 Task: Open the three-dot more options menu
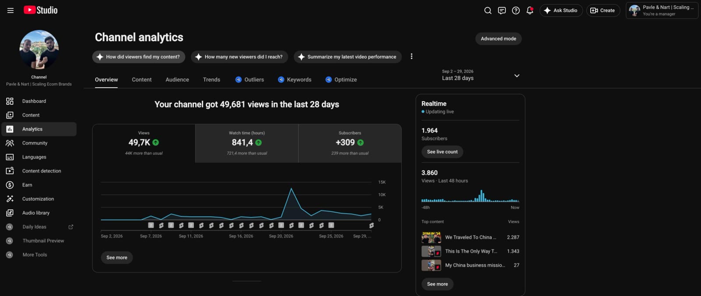411,56
